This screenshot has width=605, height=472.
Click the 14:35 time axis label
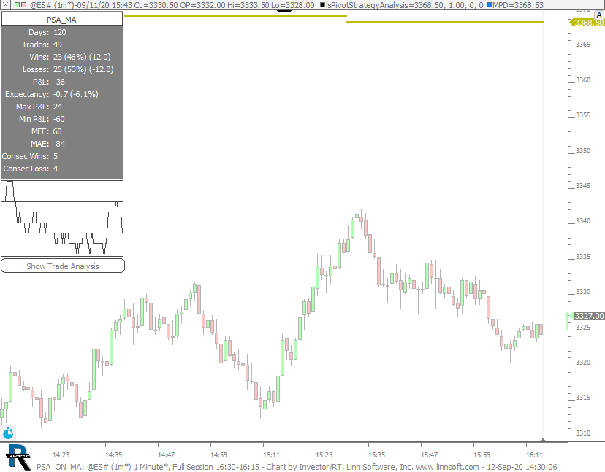113,454
